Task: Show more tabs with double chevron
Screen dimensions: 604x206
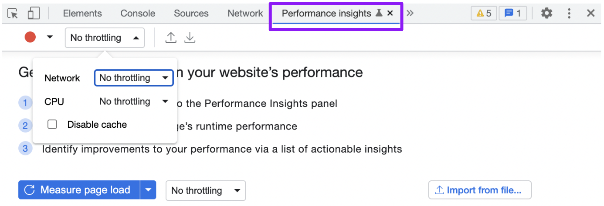Action: point(410,13)
